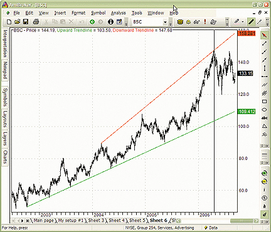Select the rectangle drawing tool

(265, 102)
